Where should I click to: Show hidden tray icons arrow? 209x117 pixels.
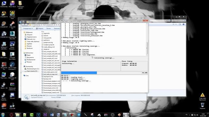click(x=189, y=115)
